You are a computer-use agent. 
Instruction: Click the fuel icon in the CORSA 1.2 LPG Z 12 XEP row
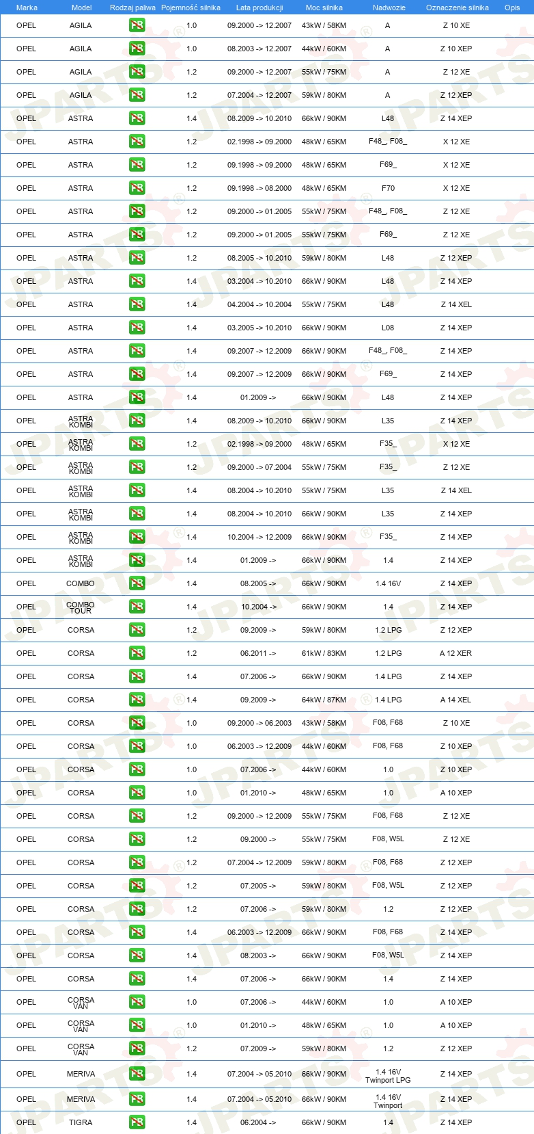point(137,630)
